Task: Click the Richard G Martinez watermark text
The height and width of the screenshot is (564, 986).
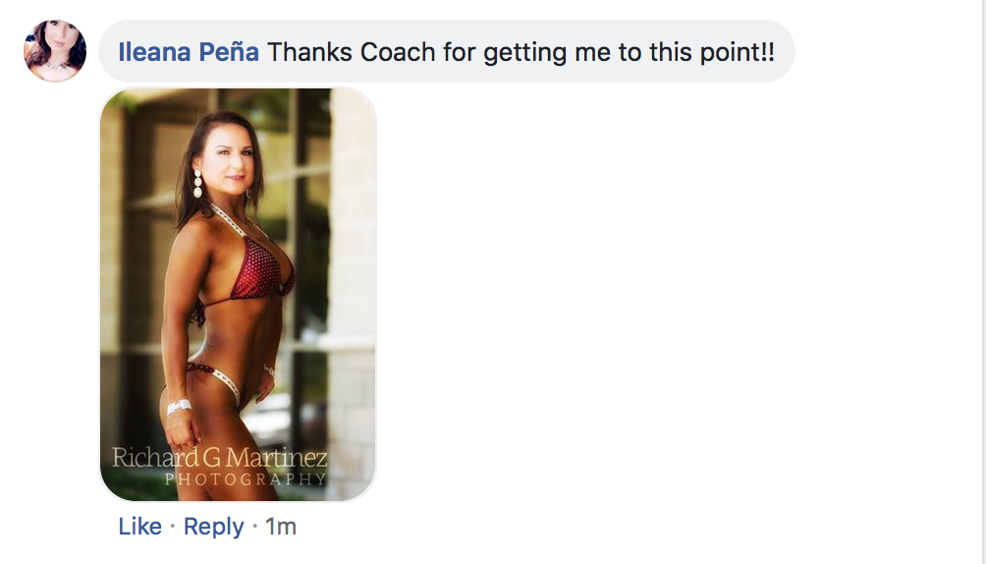Action: tap(219, 458)
